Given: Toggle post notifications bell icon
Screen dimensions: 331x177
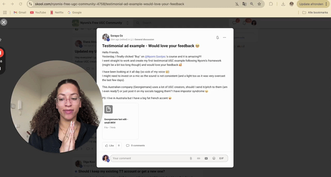Looking at the screenshot, I should click(218, 37).
